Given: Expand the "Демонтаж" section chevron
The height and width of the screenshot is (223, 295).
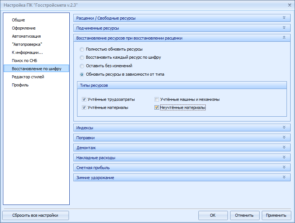Looking at the screenshot, I should 284,147.
